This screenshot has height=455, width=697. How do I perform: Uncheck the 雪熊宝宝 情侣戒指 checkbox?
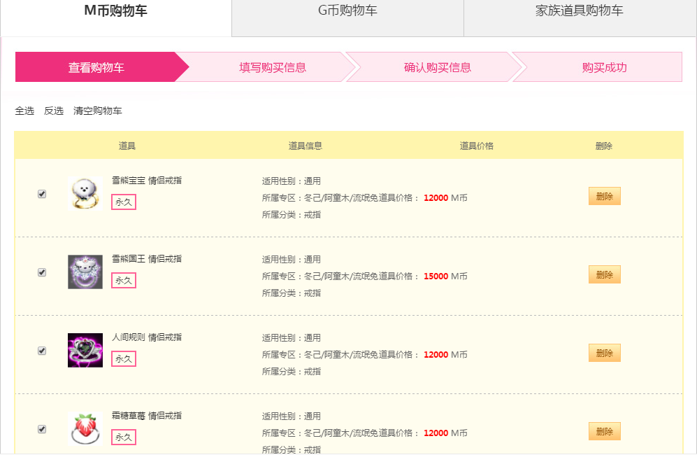42,194
